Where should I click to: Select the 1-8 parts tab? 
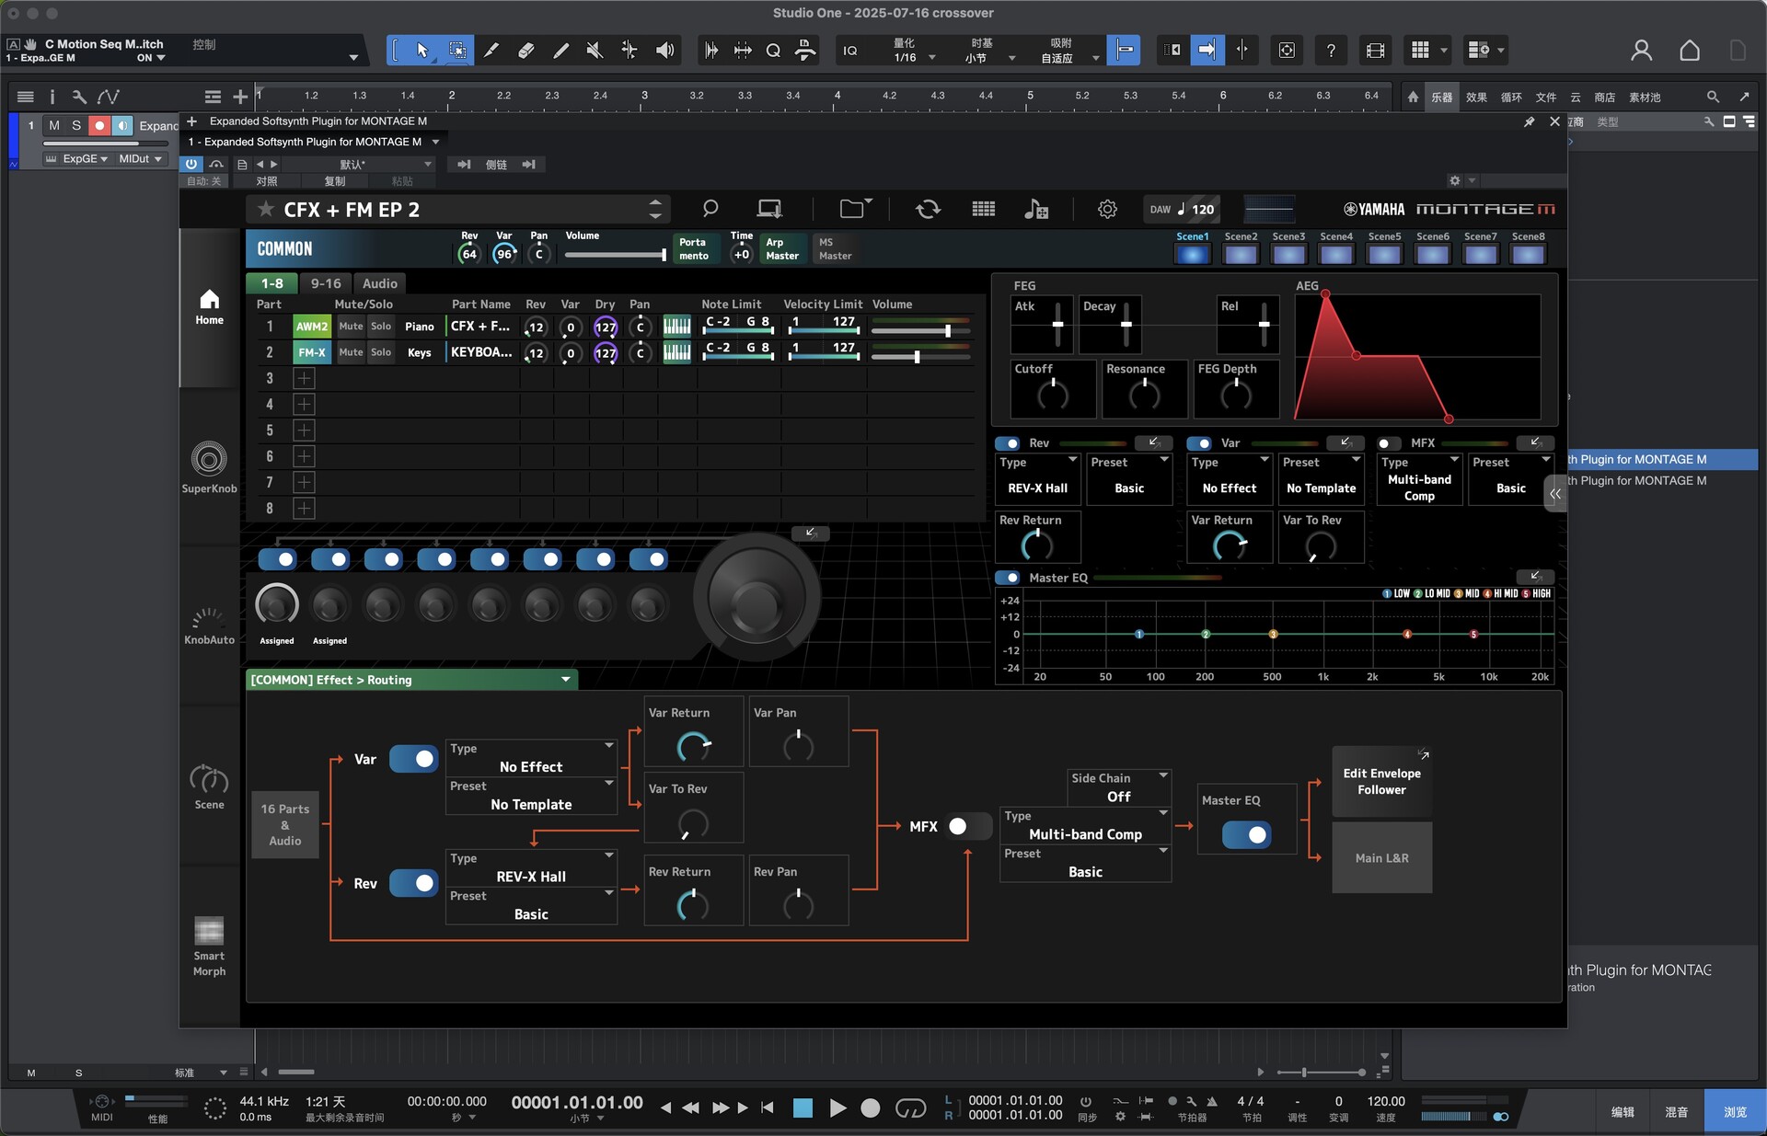(272, 283)
